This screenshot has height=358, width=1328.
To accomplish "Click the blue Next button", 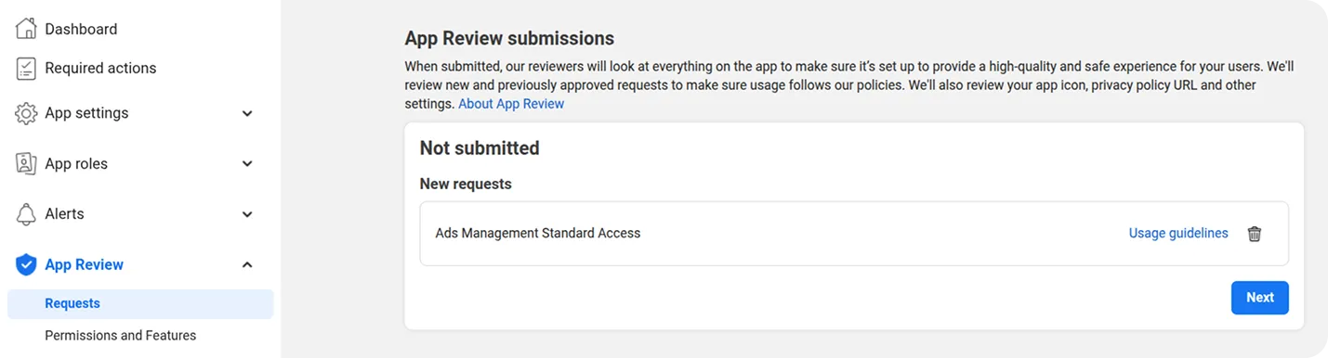I will (1259, 298).
